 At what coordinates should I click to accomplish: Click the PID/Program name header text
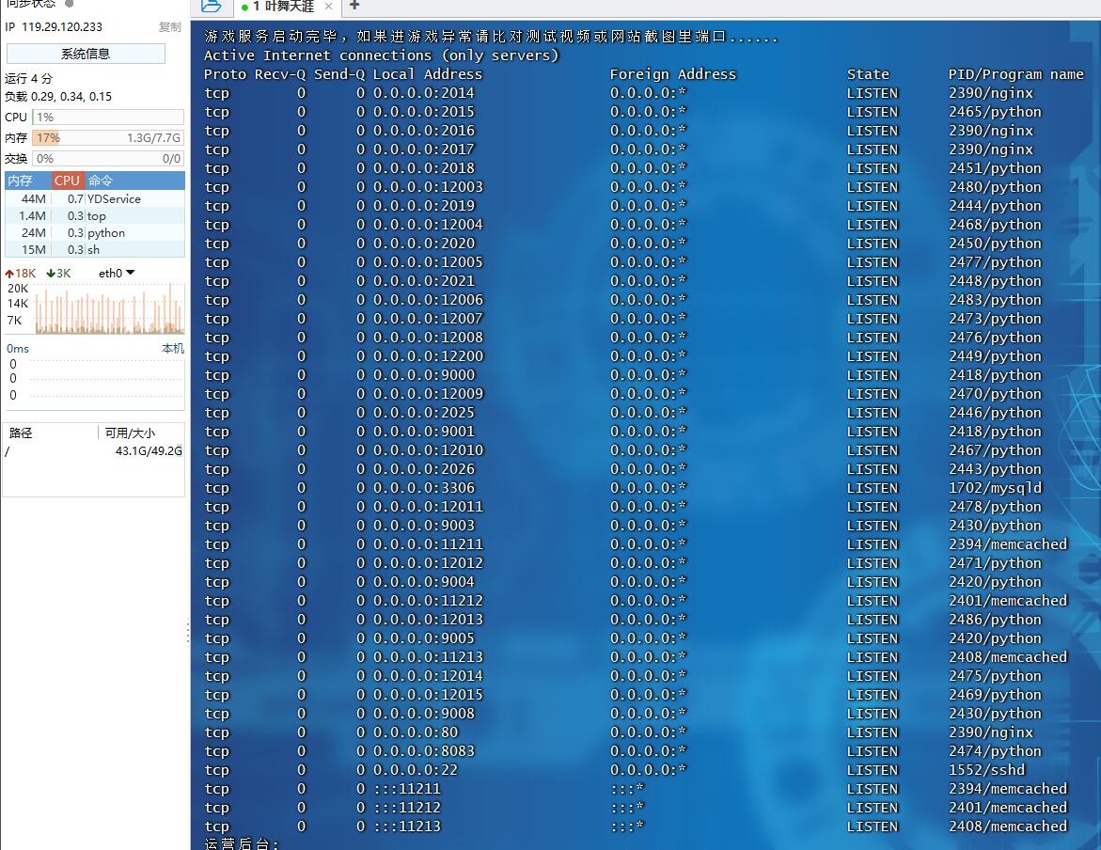(1015, 73)
